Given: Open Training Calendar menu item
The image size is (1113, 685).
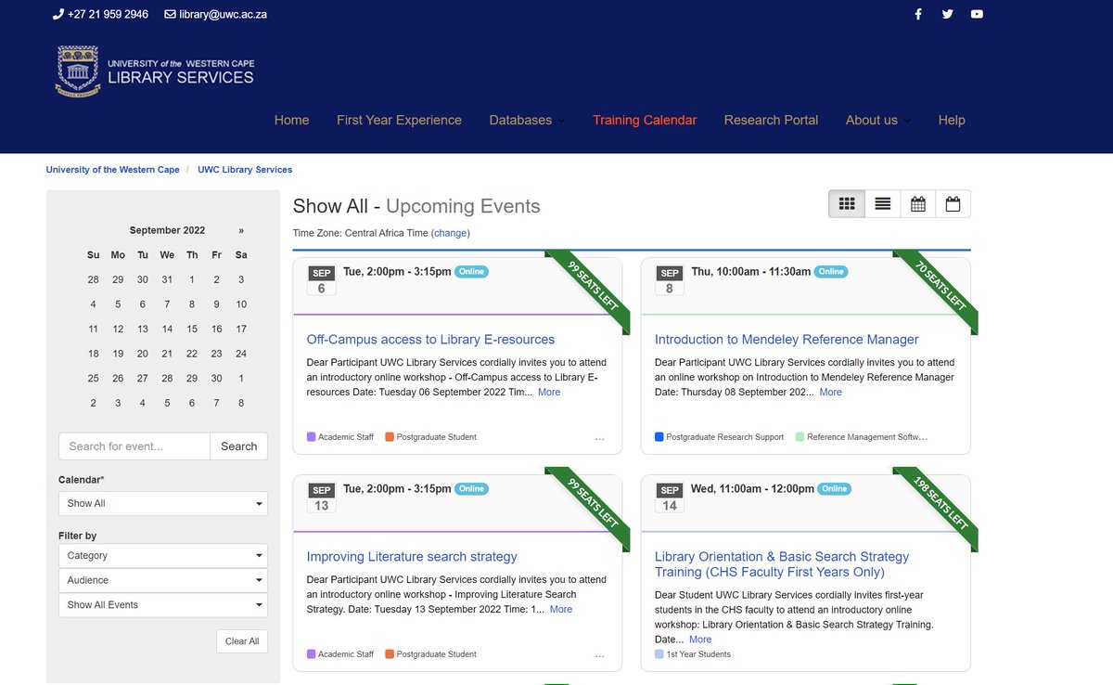Looking at the screenshot, I should click(x=645, y=120).
